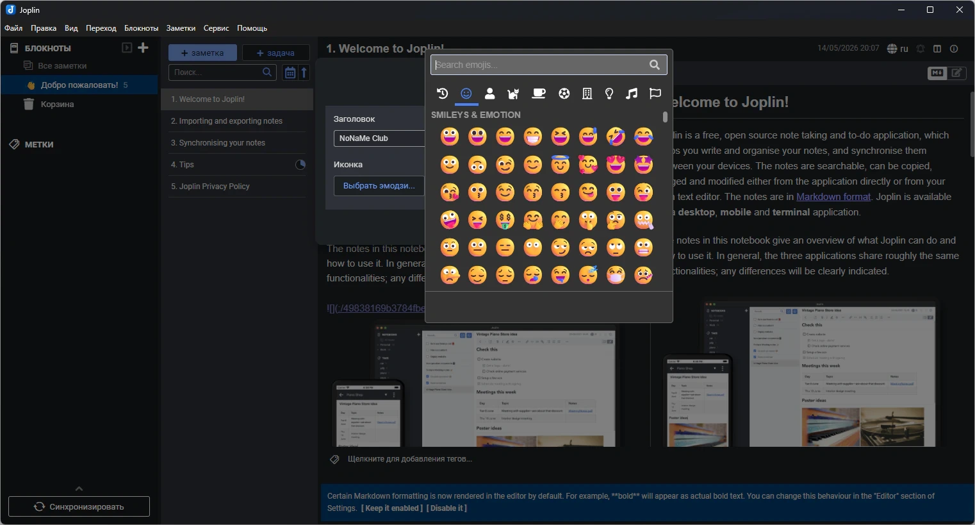The image size is (975, 525).
Task: Choose the upside-down face emoji
Action: pyautogui.click(x=477, y=164)
